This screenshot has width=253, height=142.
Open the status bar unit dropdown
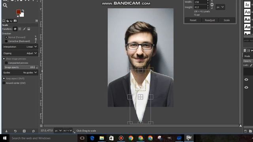coord(58,131)
